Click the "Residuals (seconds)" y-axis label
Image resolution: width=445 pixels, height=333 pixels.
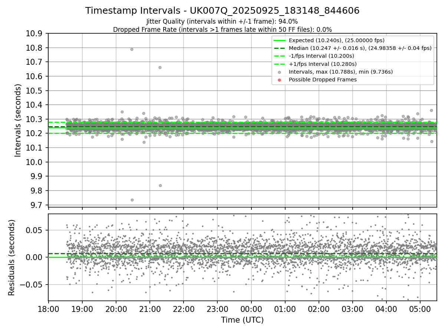[12, 258]
